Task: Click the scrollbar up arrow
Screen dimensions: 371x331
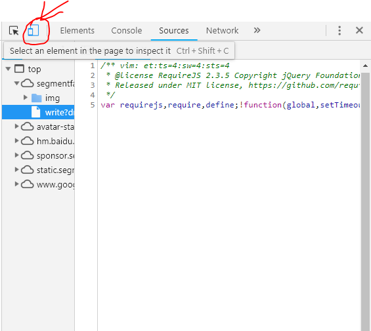Action: click(x=365, y=66)
